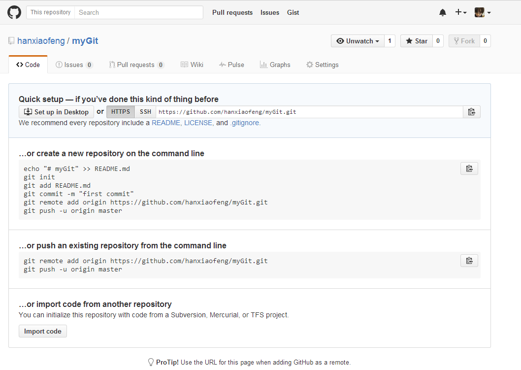Image resolution: width=521 pixels, height=370 pixels.
Task: Open the stargazers count 0
Action: [x=438, y=41]
